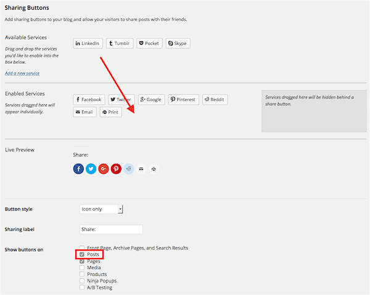Click the hidden services drop area
The image size is (370, 295).
tap(313, 111)
